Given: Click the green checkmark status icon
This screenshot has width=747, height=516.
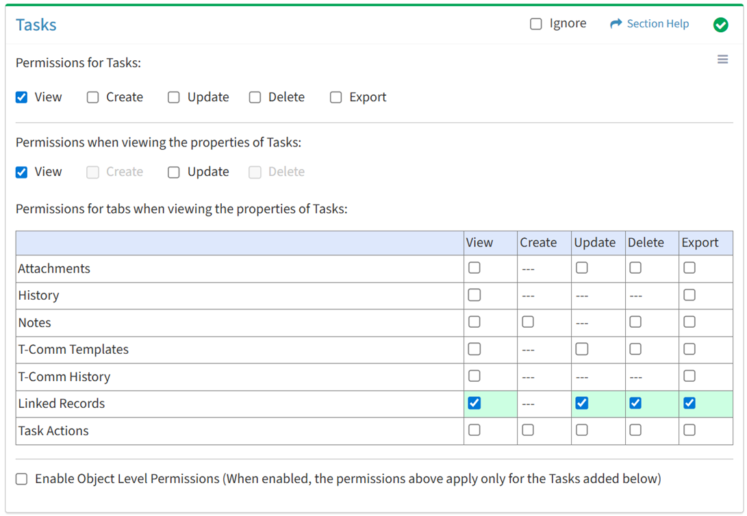Looking at the screenshot, I should [x=720, y=25].
